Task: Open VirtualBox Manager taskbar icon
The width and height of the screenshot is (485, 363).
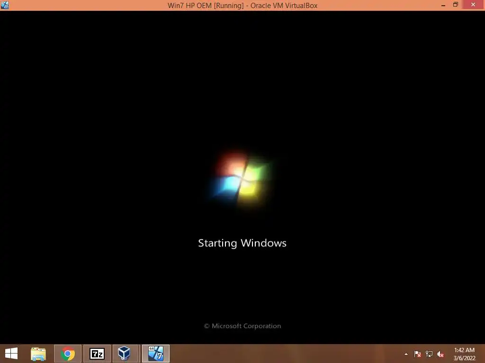Action: coord(125,354)
